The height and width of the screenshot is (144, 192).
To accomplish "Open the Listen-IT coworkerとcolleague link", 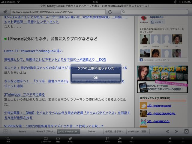I will click(33, 51).
